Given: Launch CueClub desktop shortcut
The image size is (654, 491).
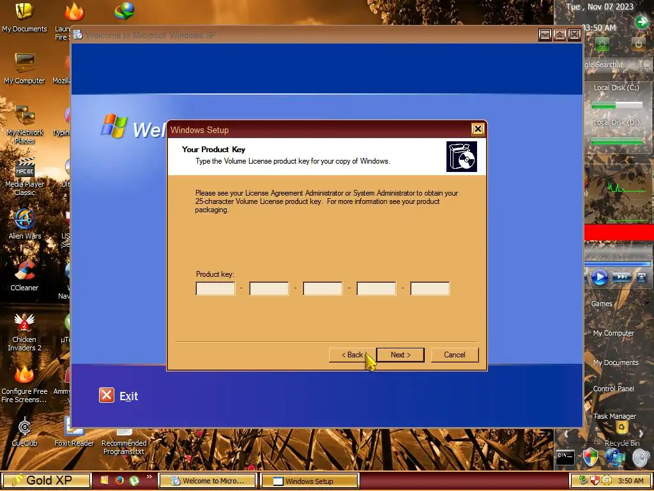Looking at the screenshot, I should tap(25, 432).
